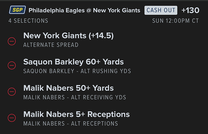Remove Malik Nabers 5+ Receptions selection
This screenshot has height=134, width=208.
(x=12, y=117)
